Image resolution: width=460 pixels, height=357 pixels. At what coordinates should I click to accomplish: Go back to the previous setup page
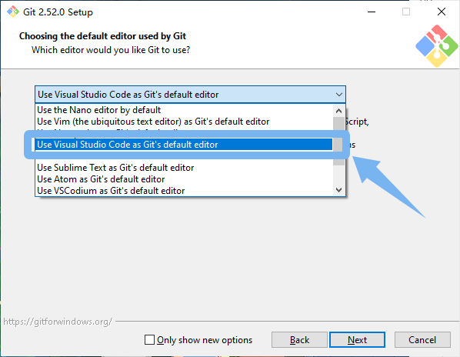tap(299, 340)
